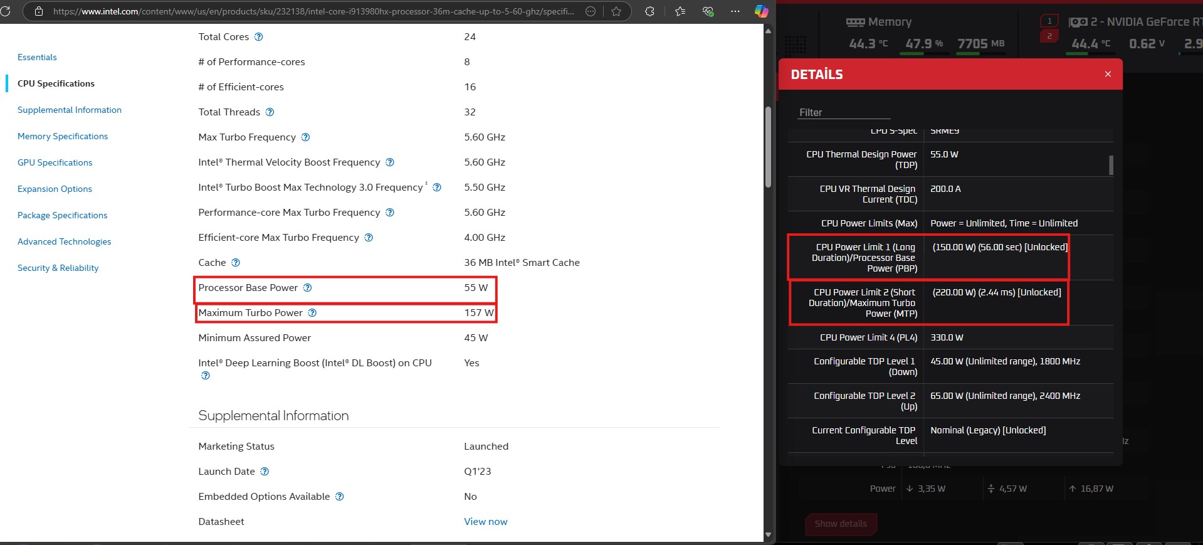Select Configurable TDP Level 2 (Up) value
The width and height of the screenshot is (1203, 545).
[1006, 396]
